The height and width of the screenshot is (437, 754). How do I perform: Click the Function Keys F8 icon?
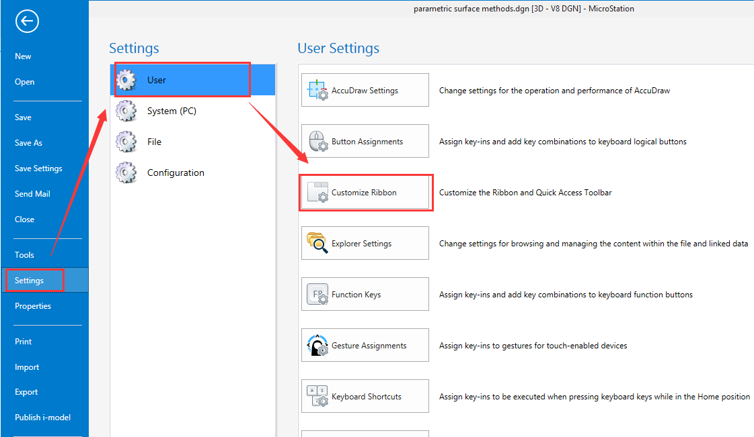coord(318,294)
